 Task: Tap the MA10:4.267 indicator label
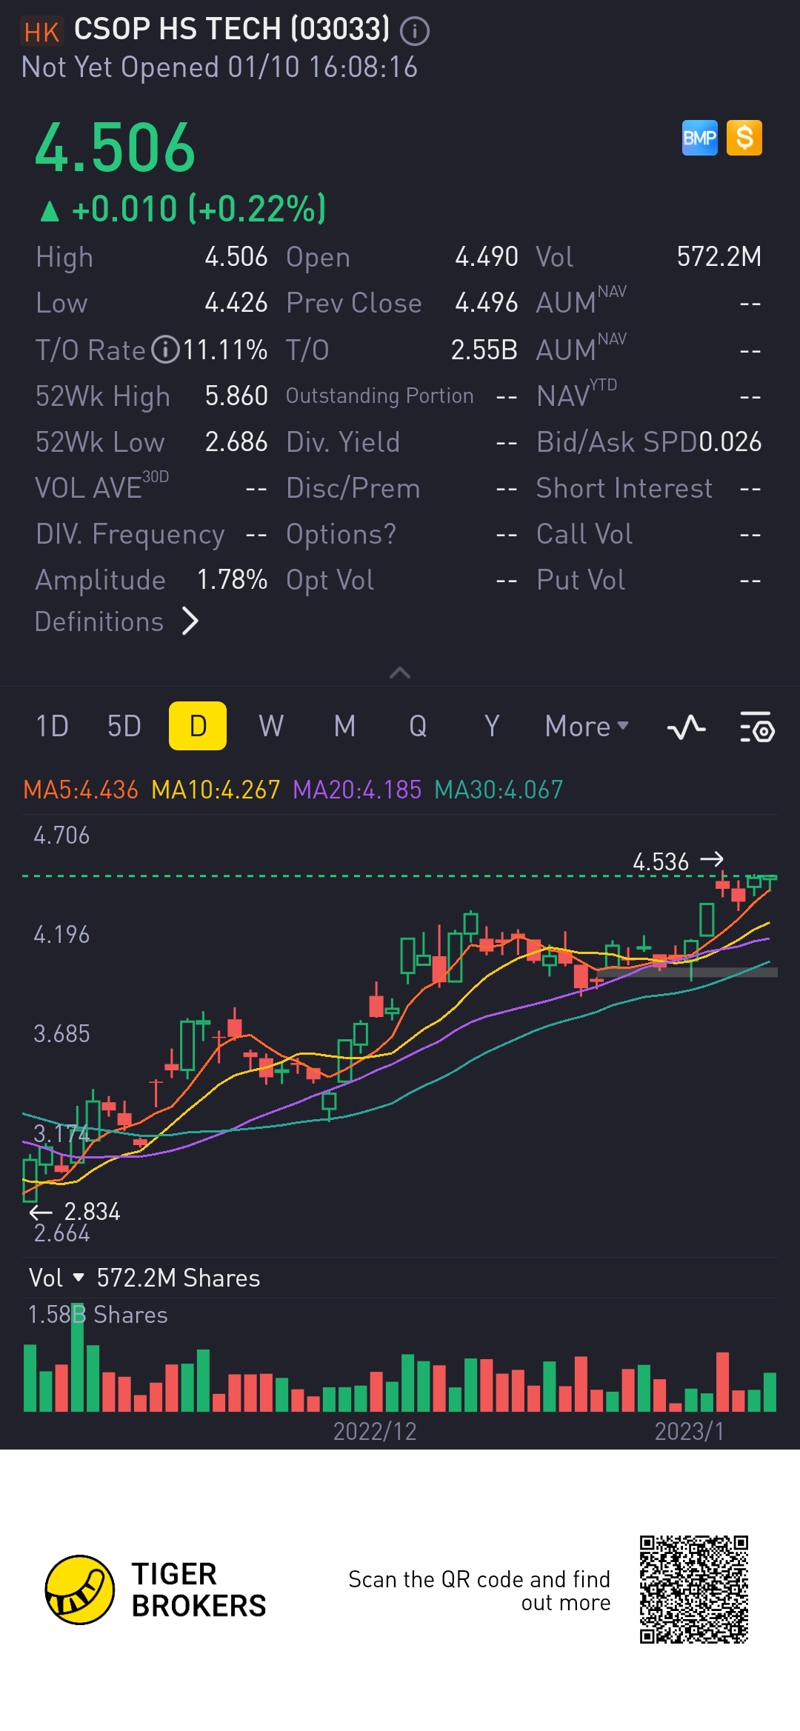click(x=216, y=790)
